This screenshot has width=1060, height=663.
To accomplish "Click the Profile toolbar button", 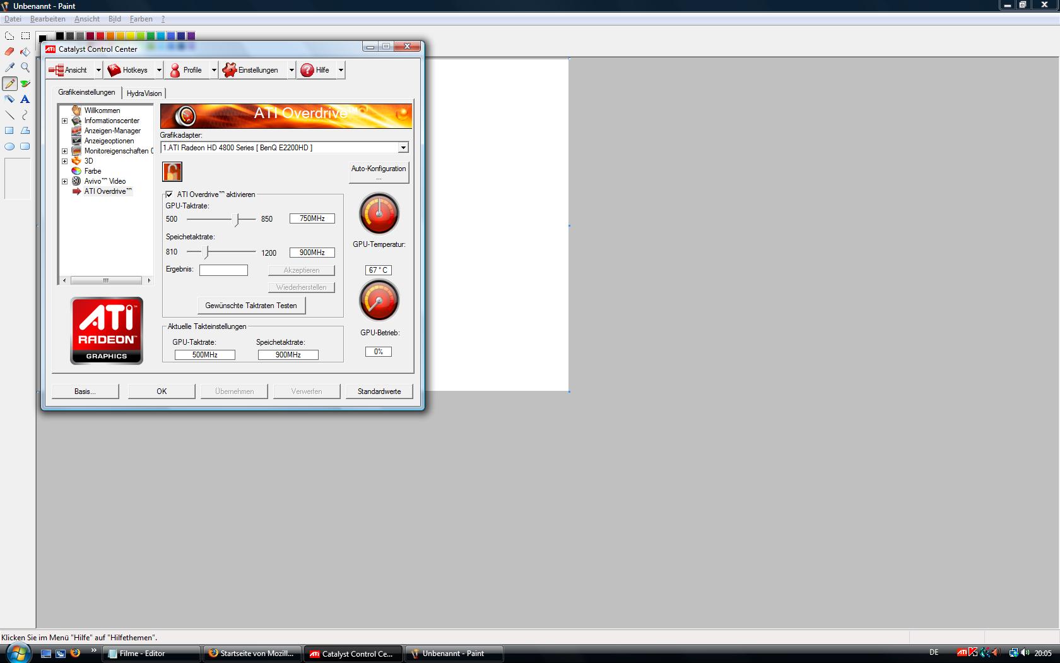I will pyautogui.click(x=187, y=70).
